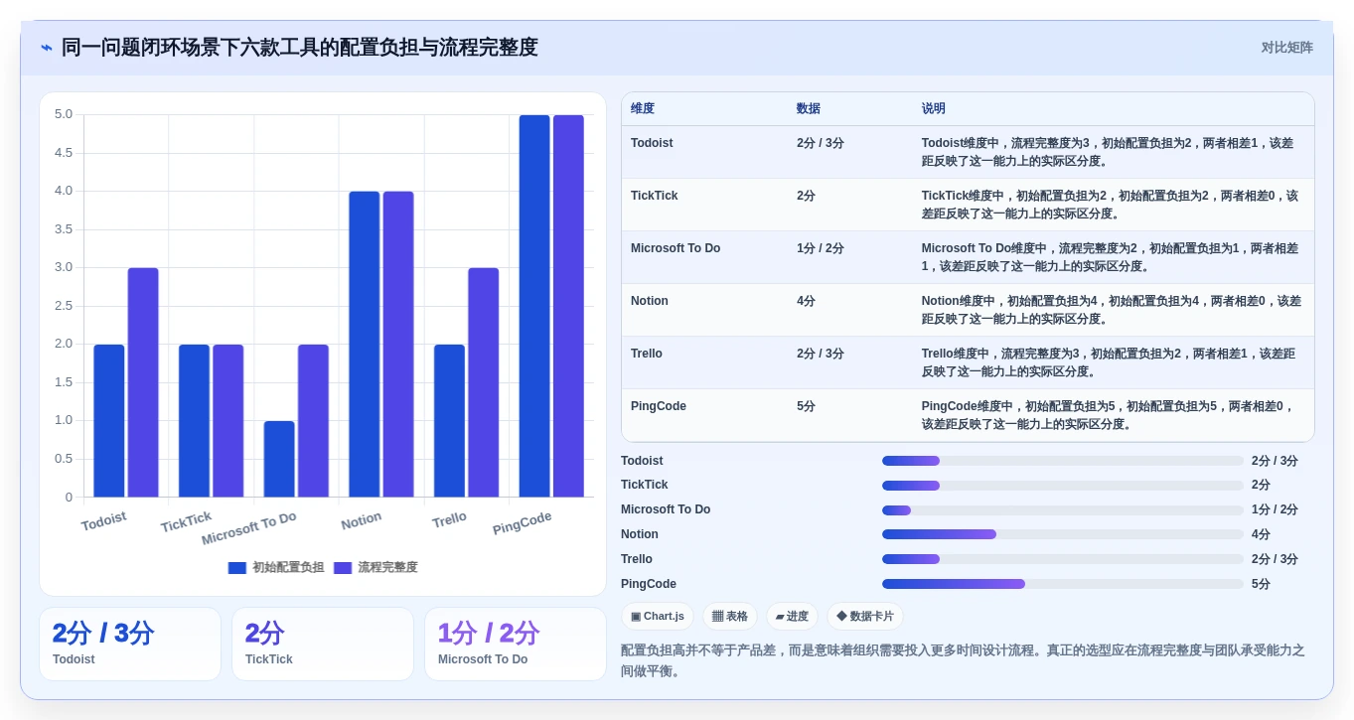Click the Trello table row name
Screen dimensions: 1354x720
coord(647,354)
